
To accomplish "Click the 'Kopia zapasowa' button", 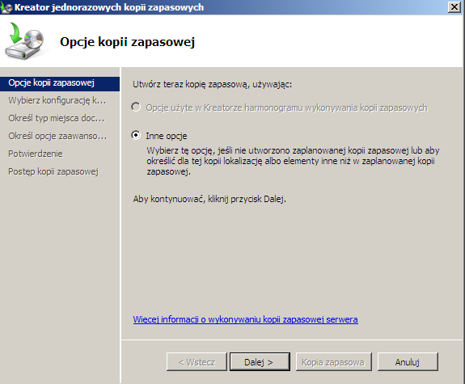I will 334,361.
